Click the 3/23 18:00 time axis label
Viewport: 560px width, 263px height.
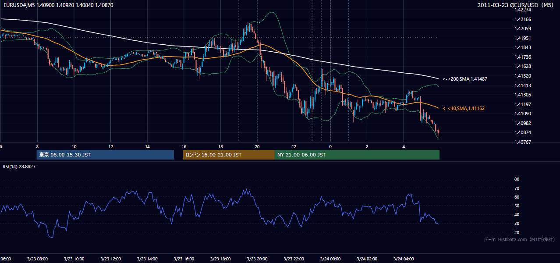click(x=220, y=259)
